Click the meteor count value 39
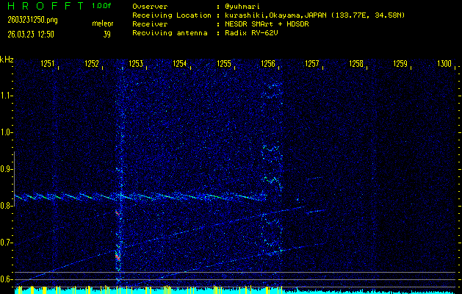This screenshot has width=462, height=294. click(107, 35)
